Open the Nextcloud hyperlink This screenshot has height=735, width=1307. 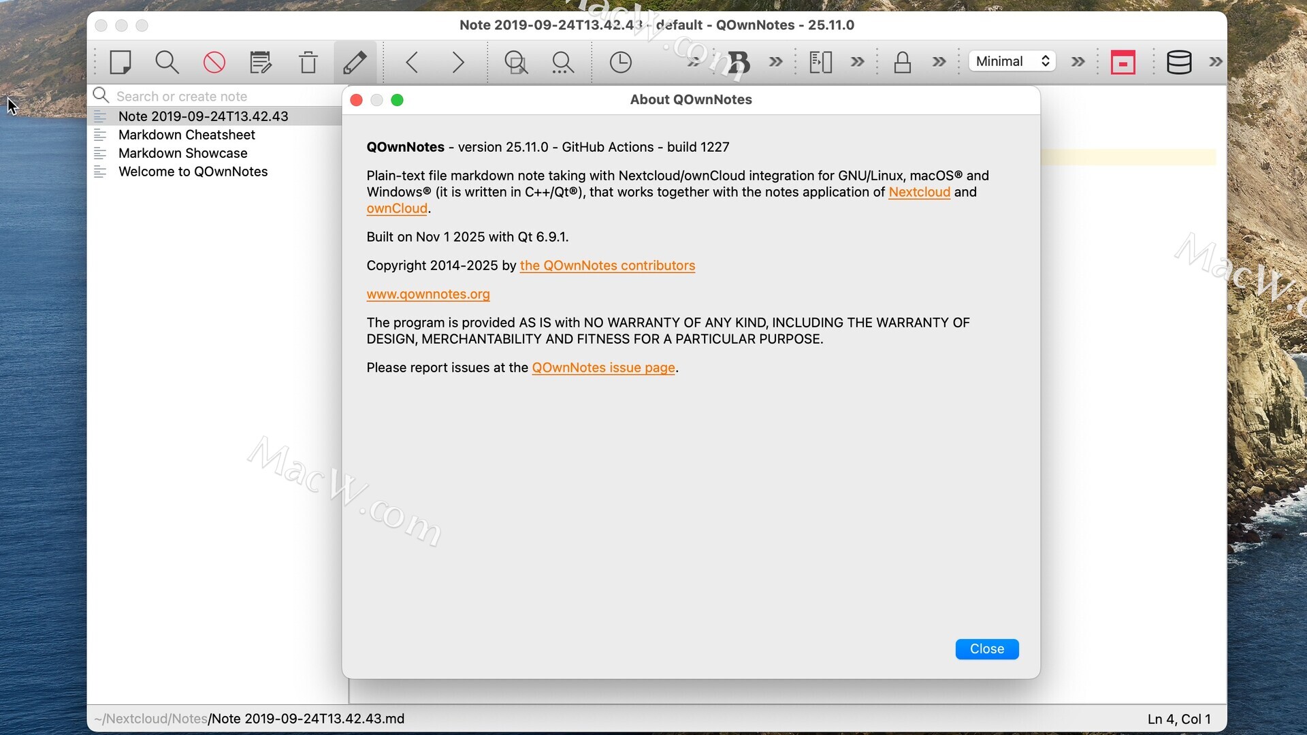pyautogui.click(x=919, y=192)
